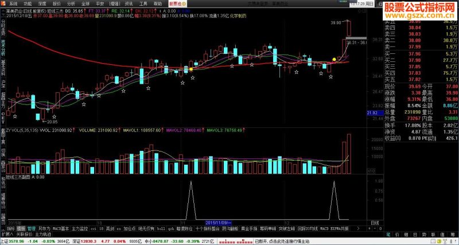This screenshot has height=245, width=459.
Task: Expand the 扩展∧ panel
Action: [7, 234]
